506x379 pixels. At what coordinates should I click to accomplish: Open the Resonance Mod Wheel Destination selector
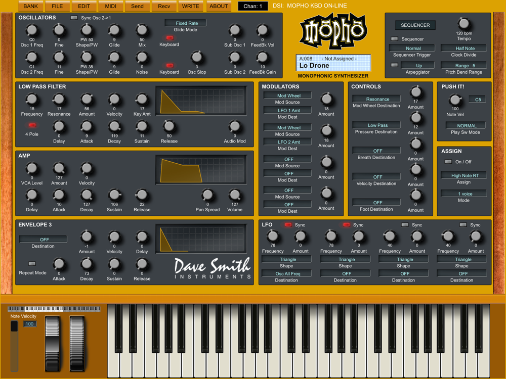coord(376,99)
